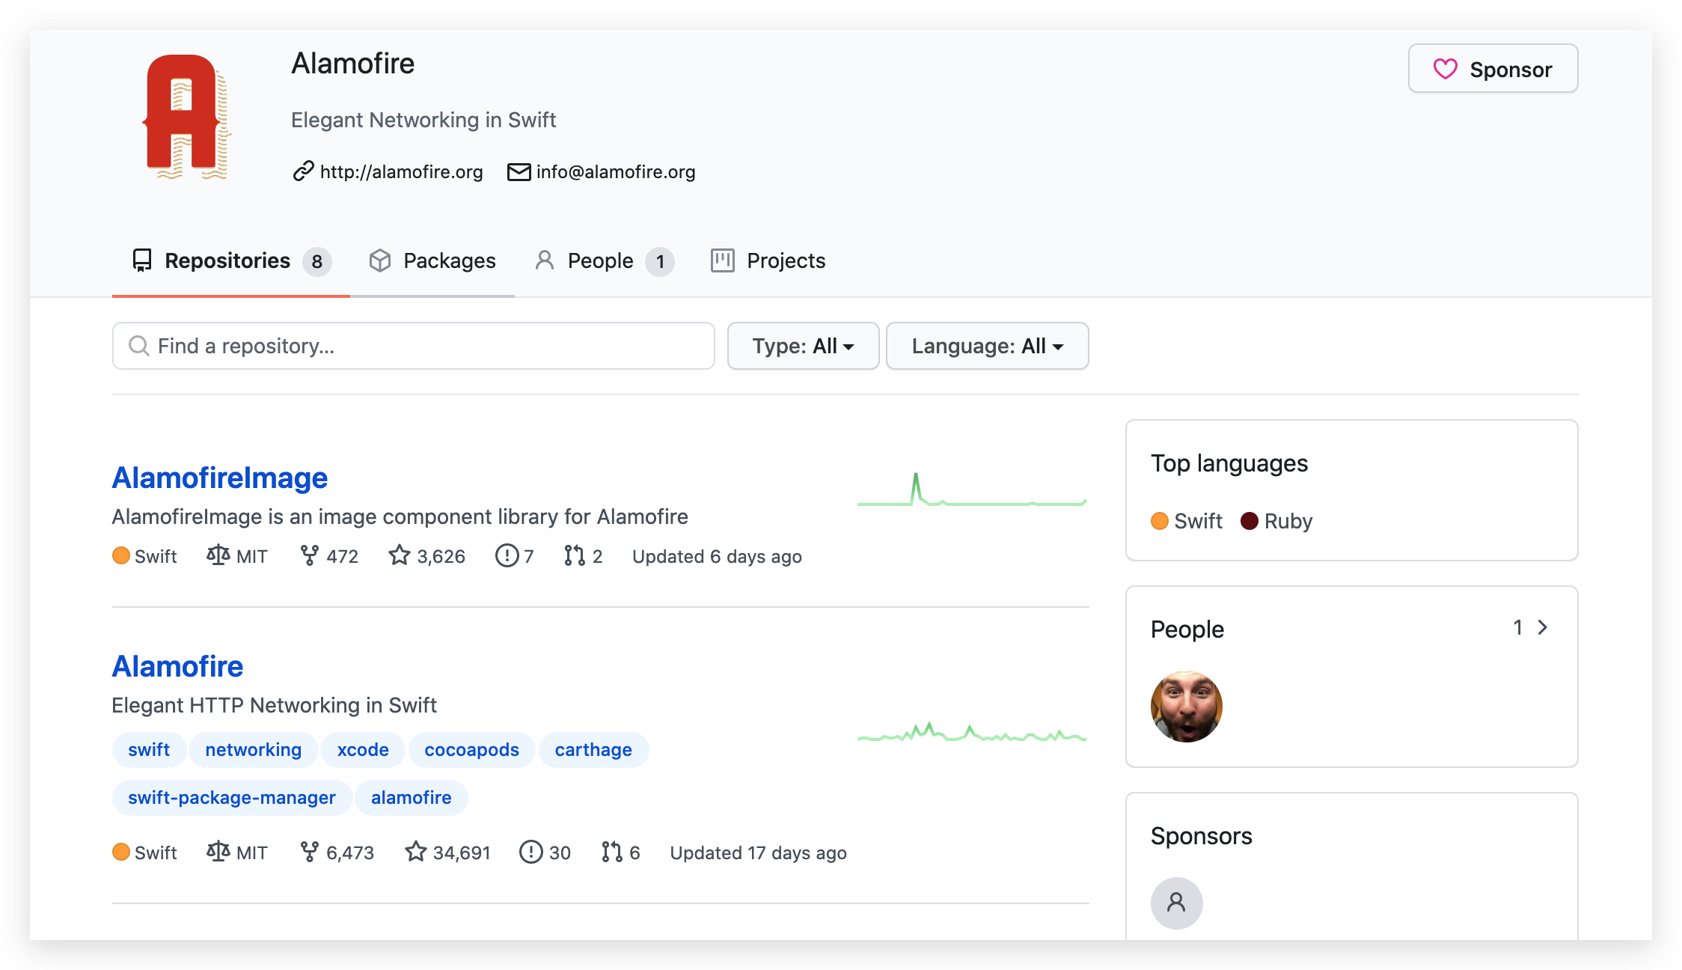1682x970 pixels.
Task: Click the Swift orange language color dot
Action: coord(1159,521)
